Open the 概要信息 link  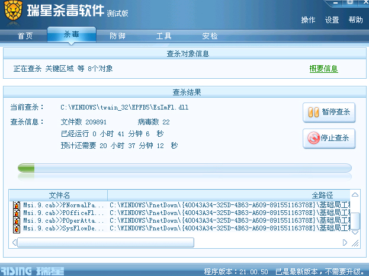(x=323, y=69)
